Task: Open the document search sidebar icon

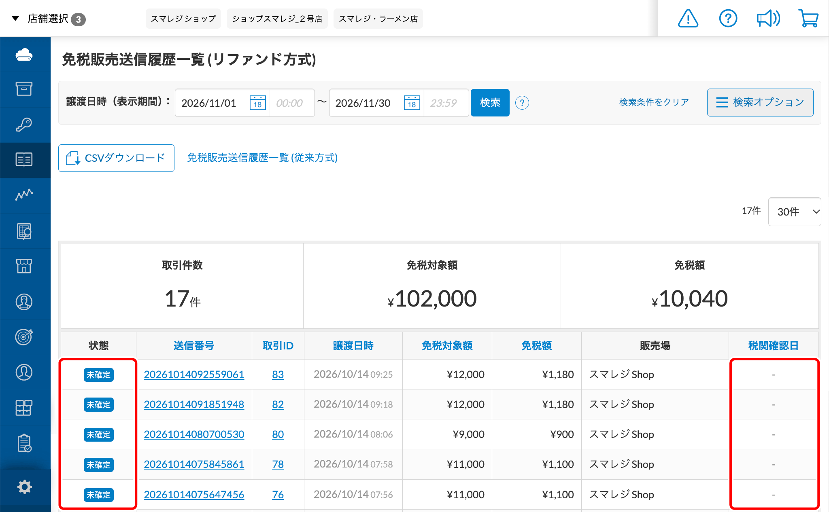Action: (x=24, y=231)
